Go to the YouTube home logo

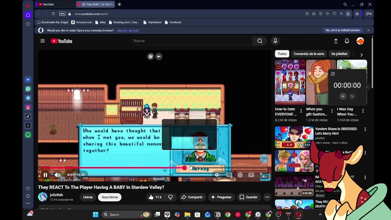coord(61,41)
